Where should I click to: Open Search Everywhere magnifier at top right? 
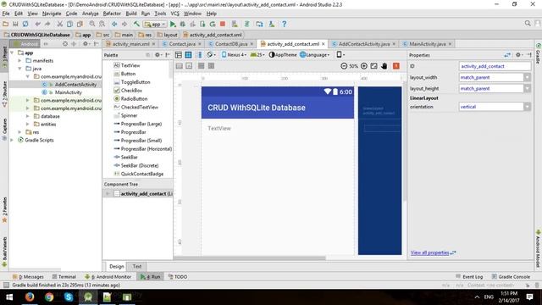[528, 23]
